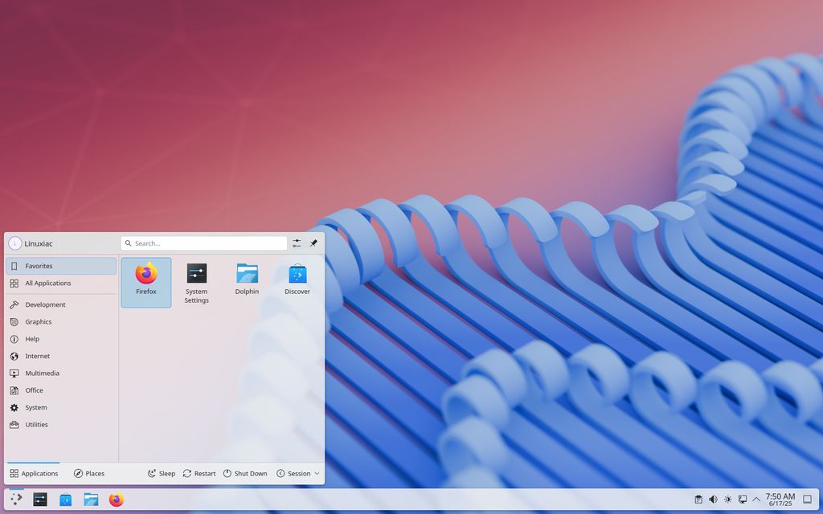Open brightness control in system tray
Viewport: 823px width, 514px height.
[x=727, y=500]
